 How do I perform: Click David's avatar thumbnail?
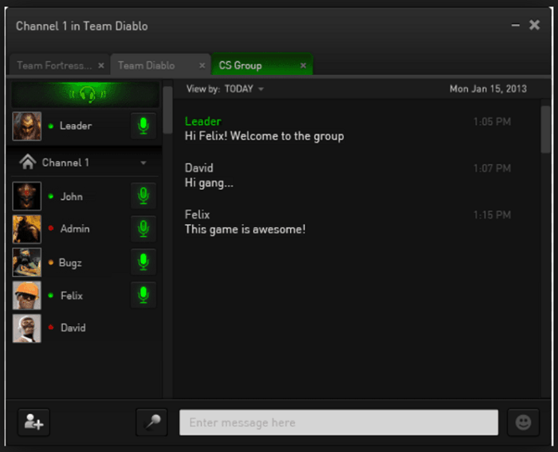(x=26, y=328)
